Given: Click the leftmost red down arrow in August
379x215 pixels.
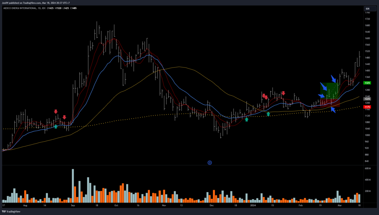Looking at the screenshot, I should pyautogui.click(x=56, y=111).
